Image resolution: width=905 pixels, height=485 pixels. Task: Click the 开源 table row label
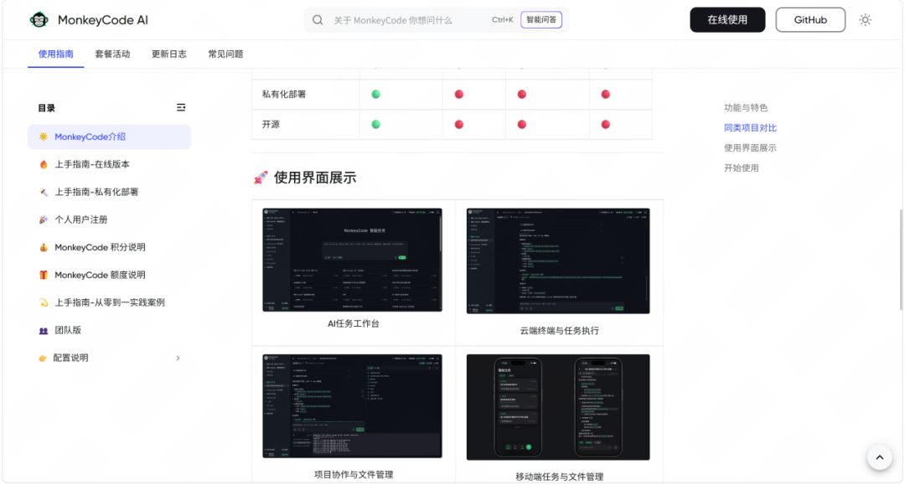pos(271,125)
